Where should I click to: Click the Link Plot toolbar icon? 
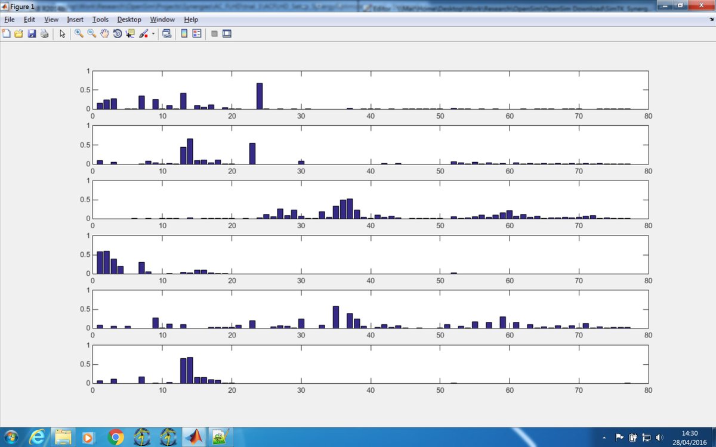pyautogui.click(x=166, y=33)
